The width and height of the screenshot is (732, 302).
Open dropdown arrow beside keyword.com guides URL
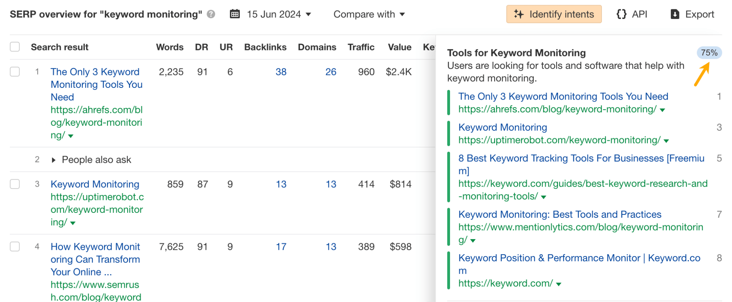[544, 197]
